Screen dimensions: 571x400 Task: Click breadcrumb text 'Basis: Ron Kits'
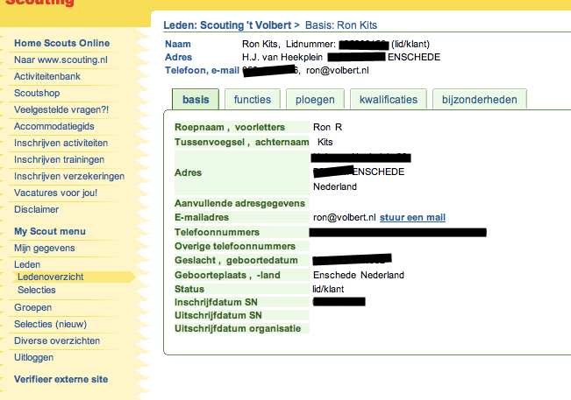341,25
